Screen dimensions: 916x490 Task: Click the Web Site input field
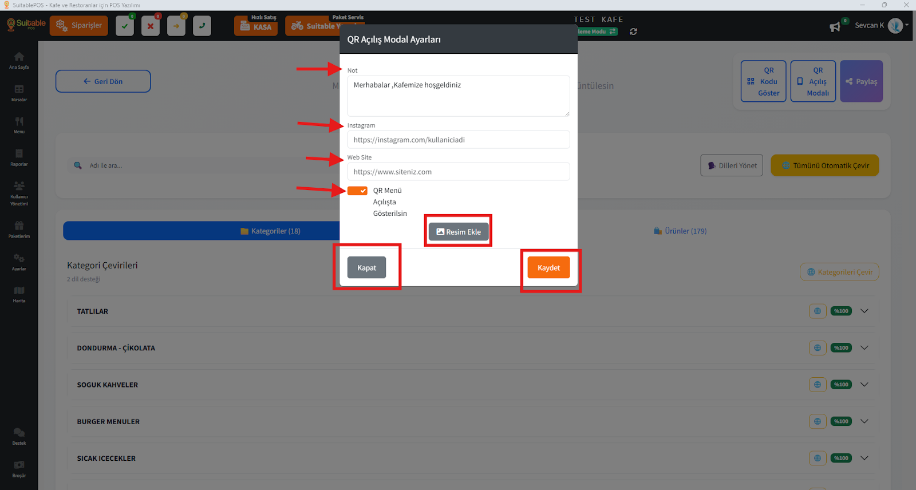pos(458,172)
